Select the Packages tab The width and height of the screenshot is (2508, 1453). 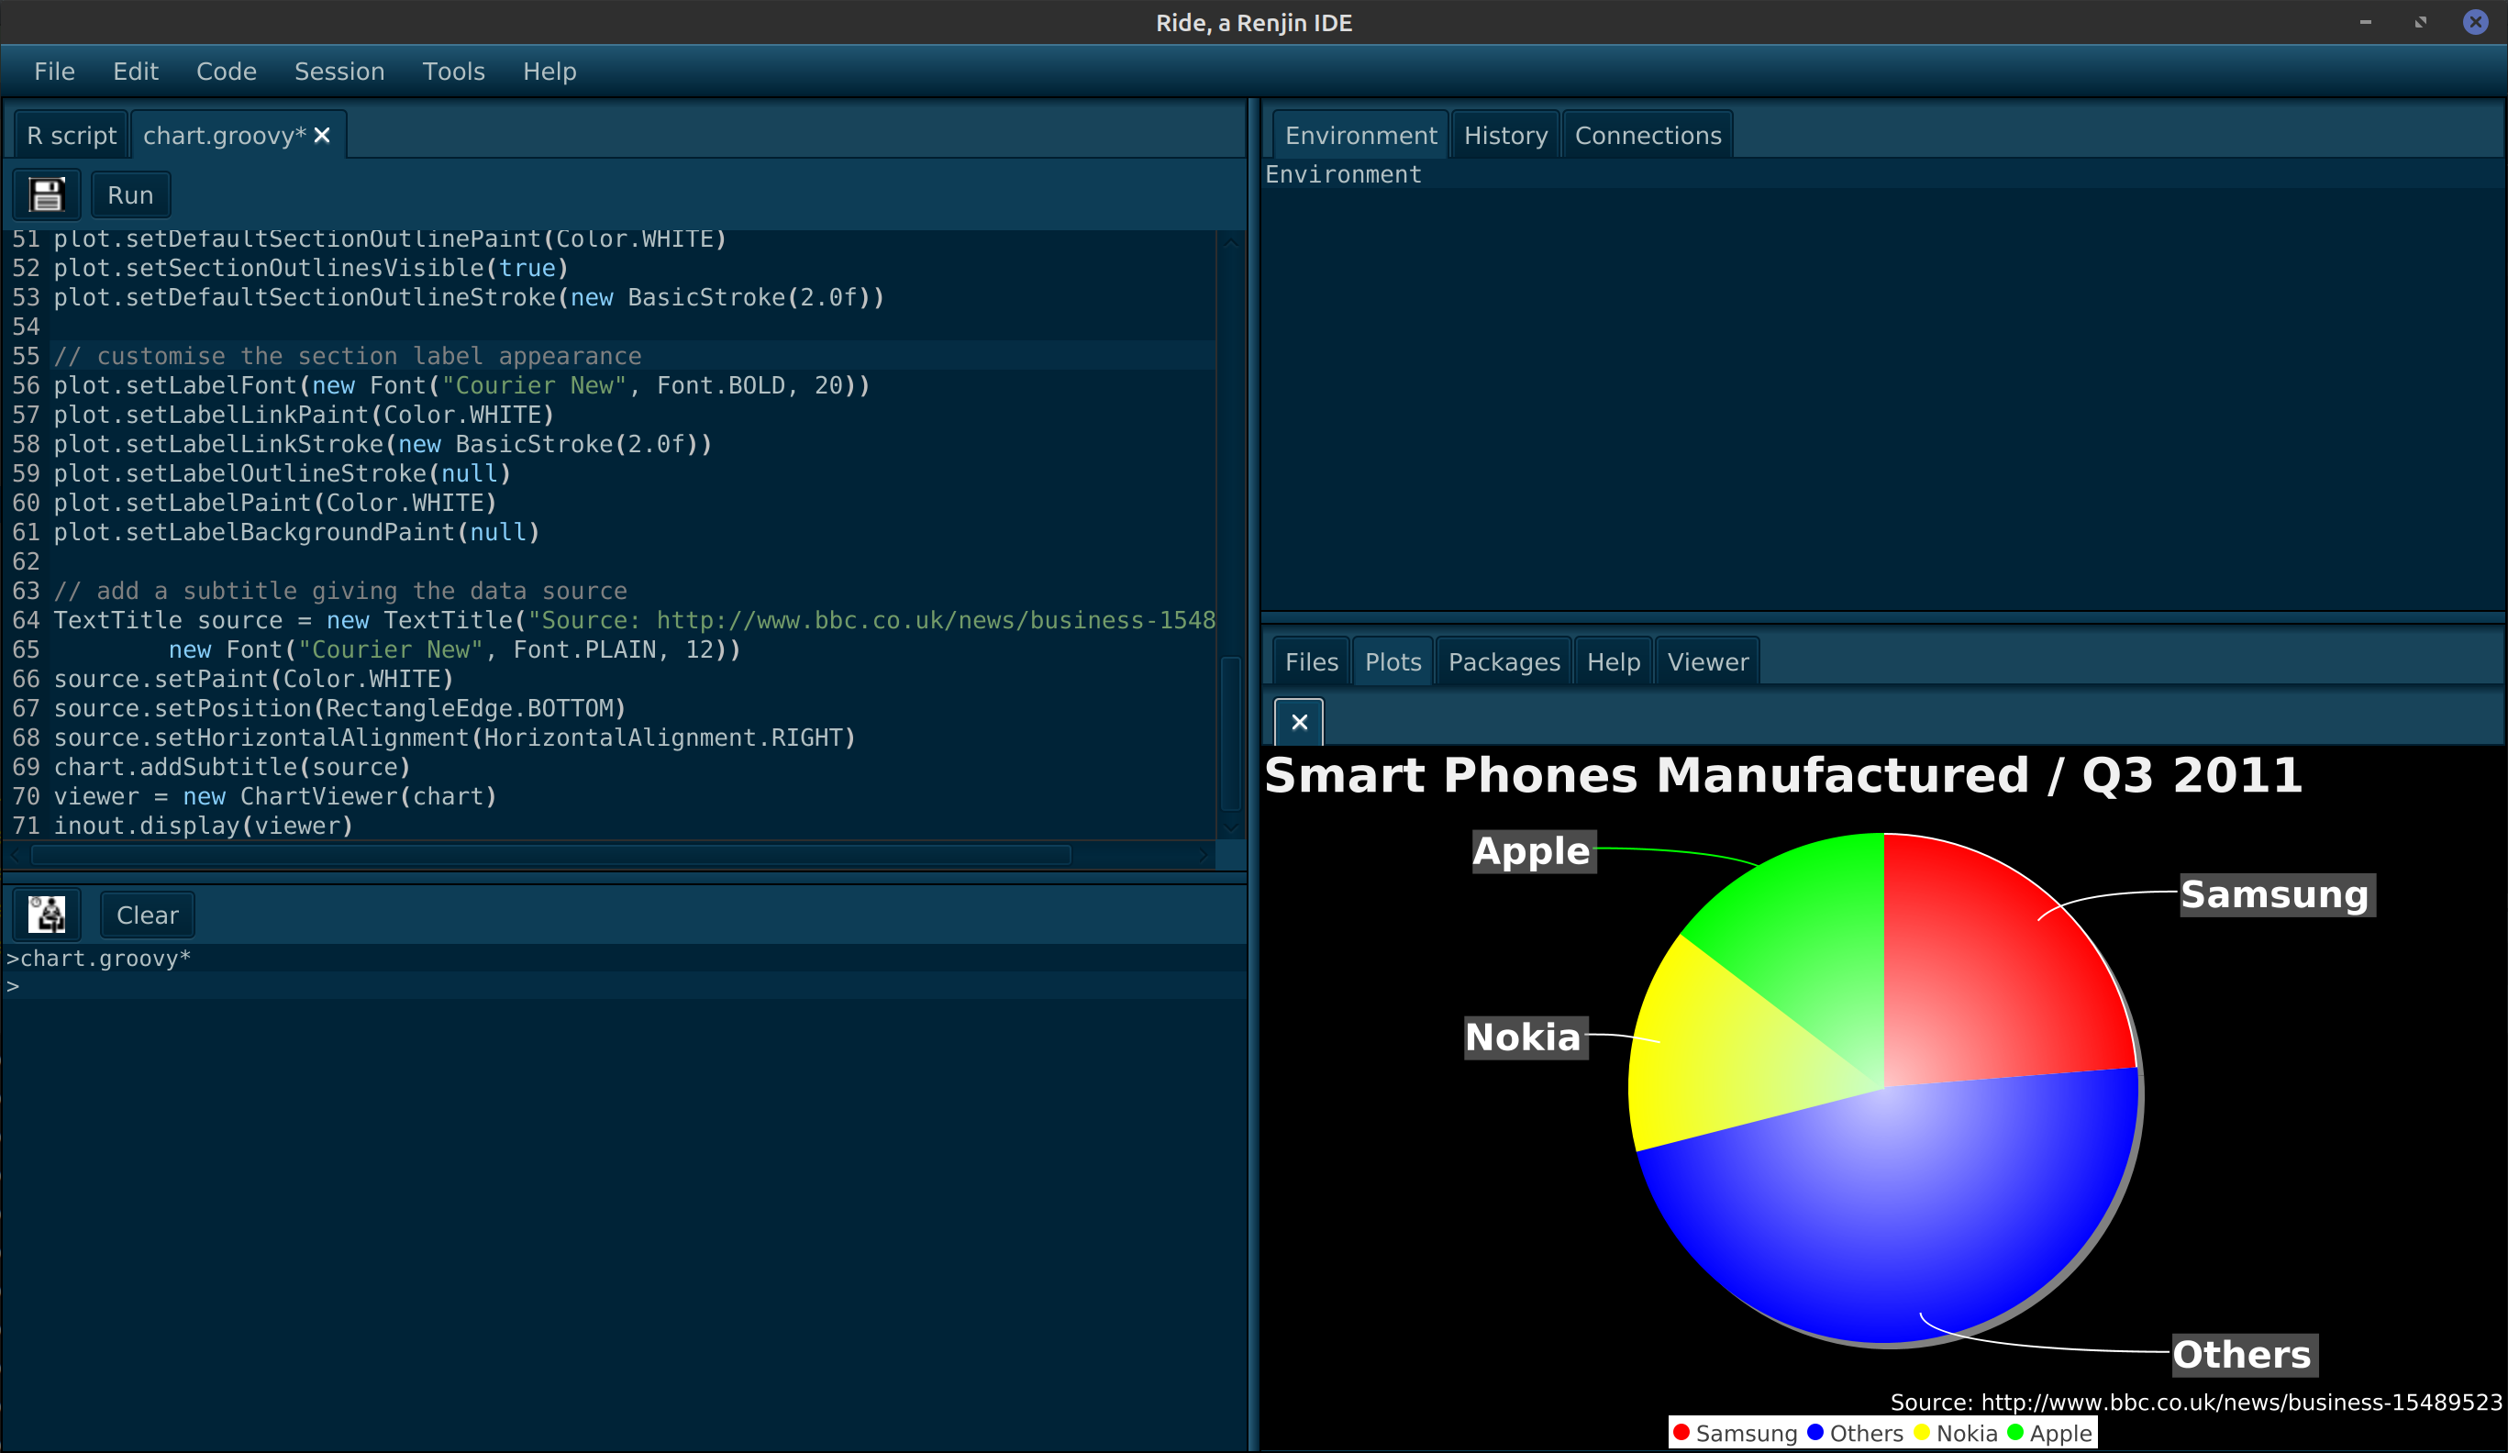[x=1503, y=661]
